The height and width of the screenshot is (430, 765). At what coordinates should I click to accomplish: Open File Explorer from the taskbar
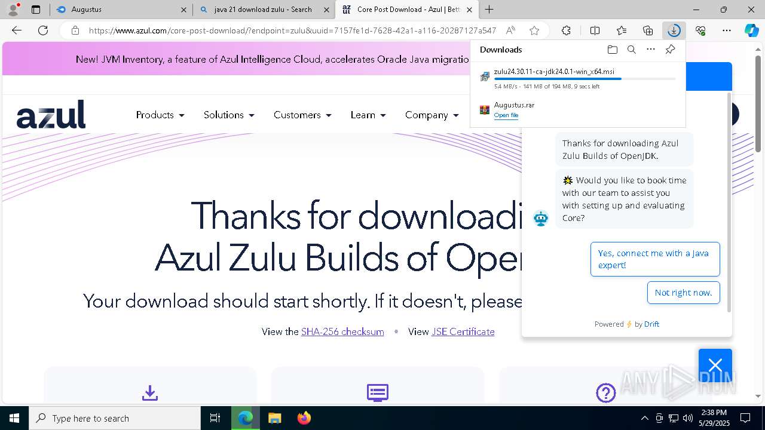(274, 418)
